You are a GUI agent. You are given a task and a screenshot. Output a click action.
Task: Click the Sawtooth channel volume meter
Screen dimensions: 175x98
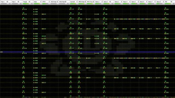73,4
